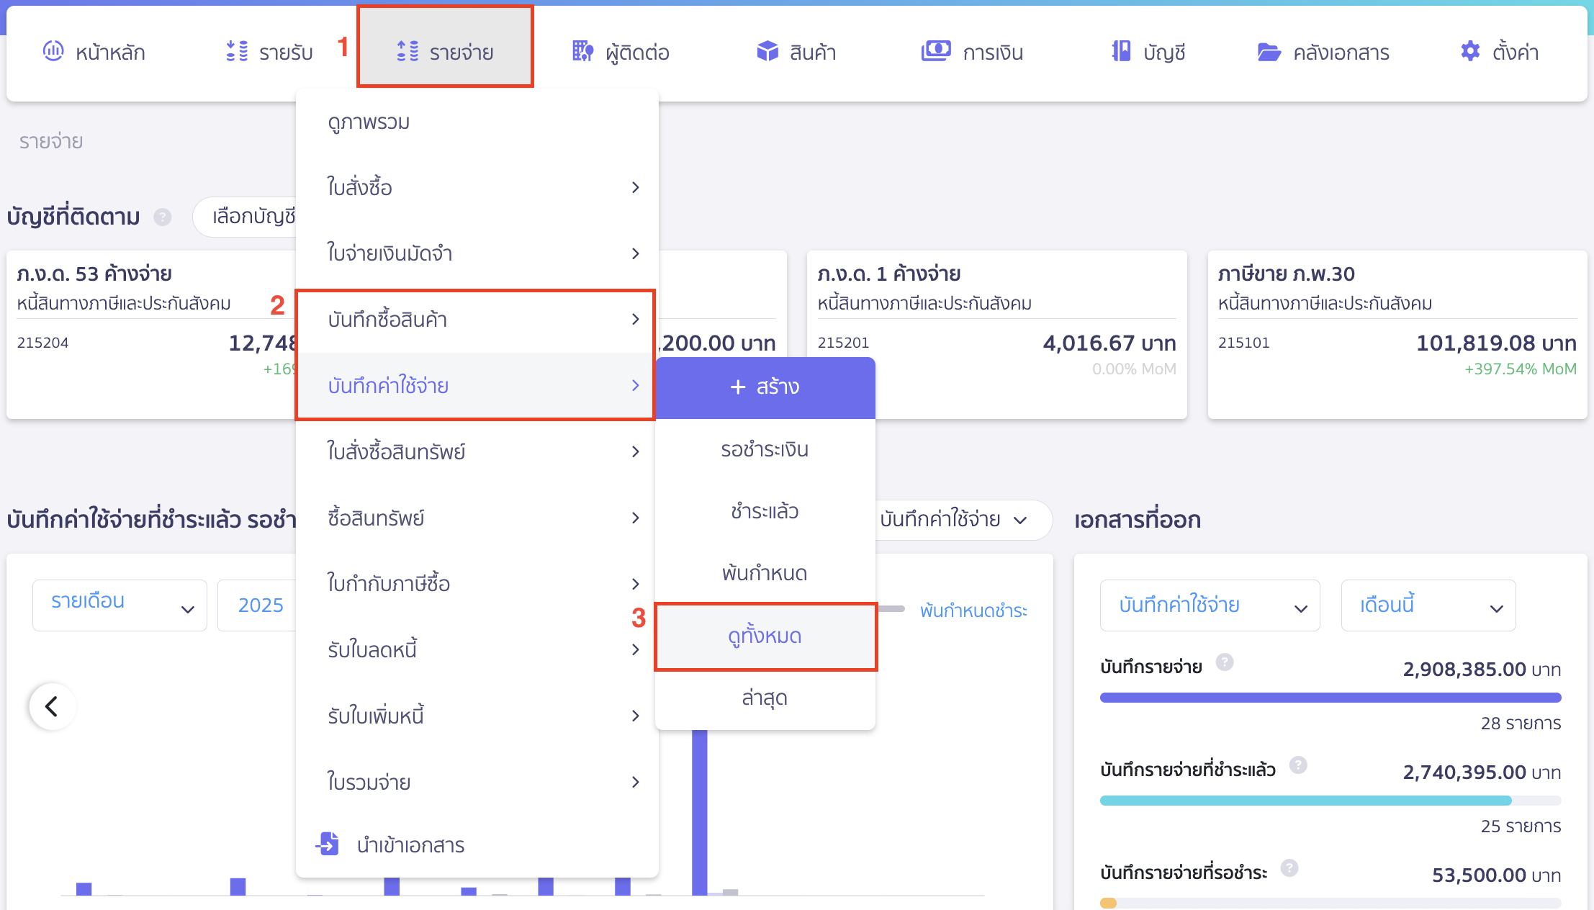Screen dimensions: 1594x910
Task: Select the ผู้ติดต่อ contacts icon
Action: pyautogui.click(x=582, y=51)
